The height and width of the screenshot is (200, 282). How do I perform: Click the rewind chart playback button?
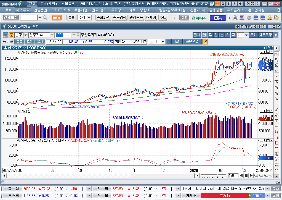pyautogui.click(x=241, y=175)
